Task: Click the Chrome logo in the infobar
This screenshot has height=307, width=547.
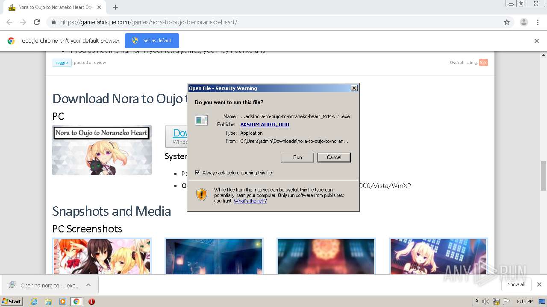Action: [x=11, y=41]
